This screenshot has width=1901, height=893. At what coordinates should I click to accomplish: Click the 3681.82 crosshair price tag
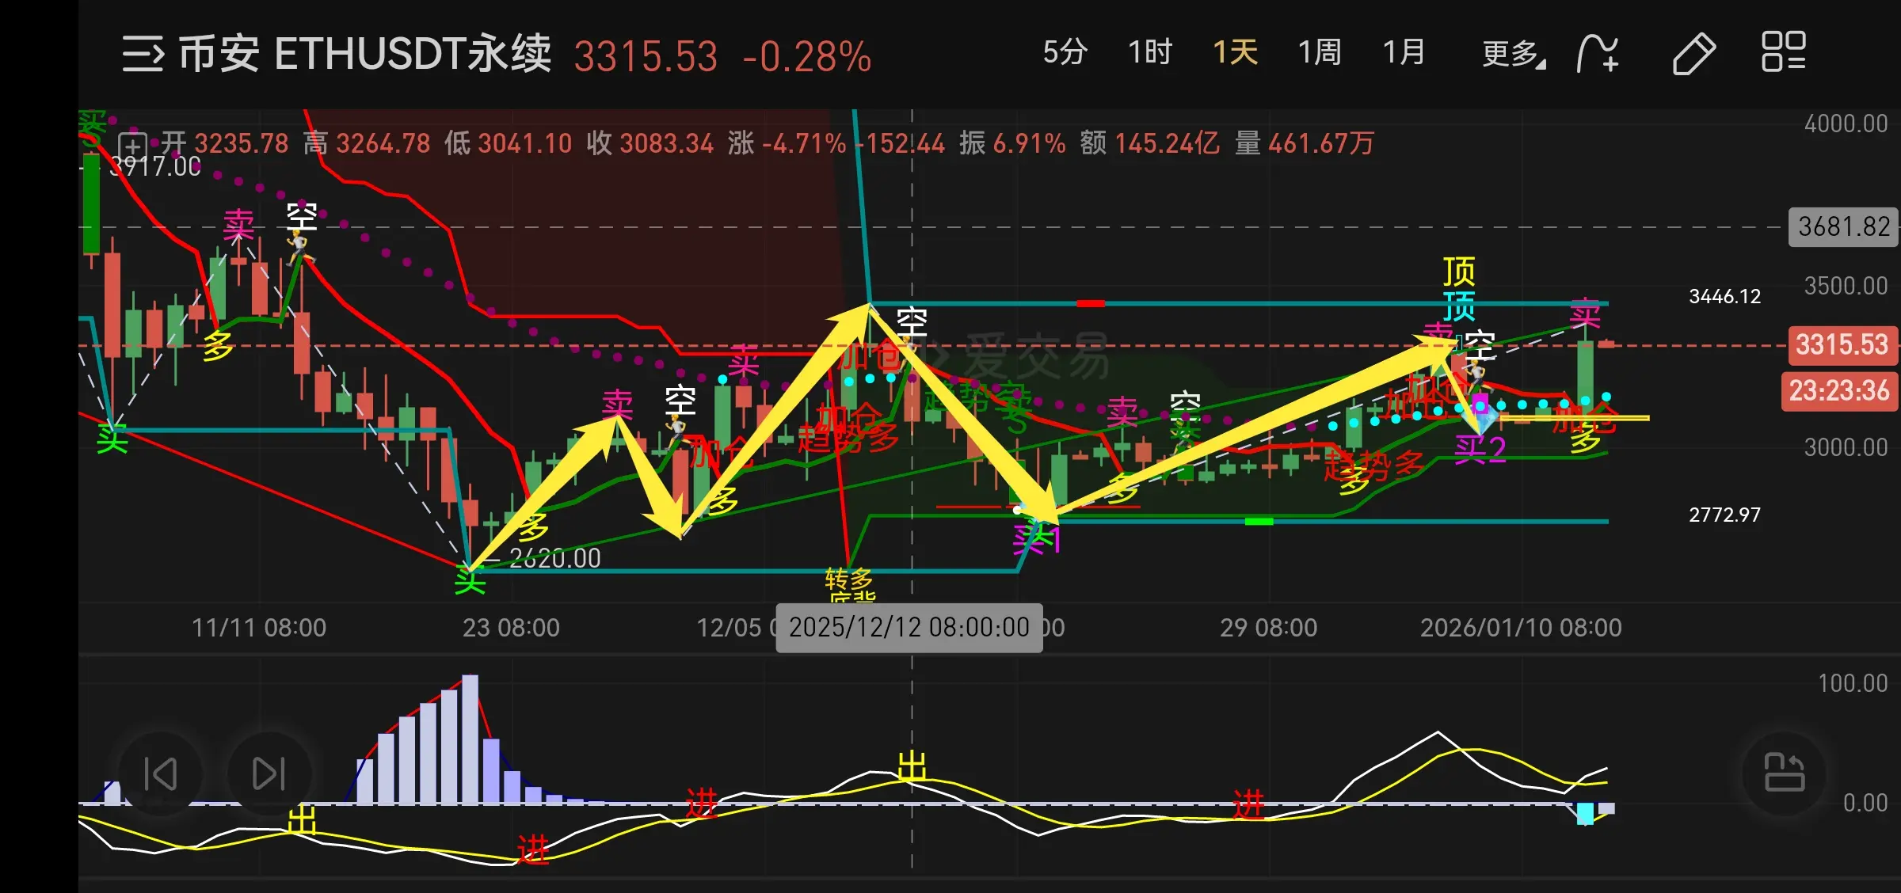pos(1843,227)
